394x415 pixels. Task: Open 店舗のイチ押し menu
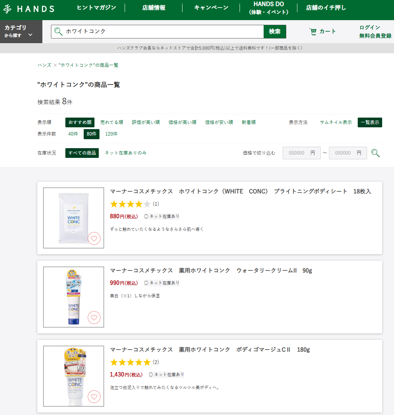click(x=326, y=8)
